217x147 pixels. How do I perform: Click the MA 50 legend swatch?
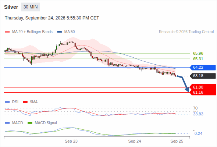coord(60,32)
